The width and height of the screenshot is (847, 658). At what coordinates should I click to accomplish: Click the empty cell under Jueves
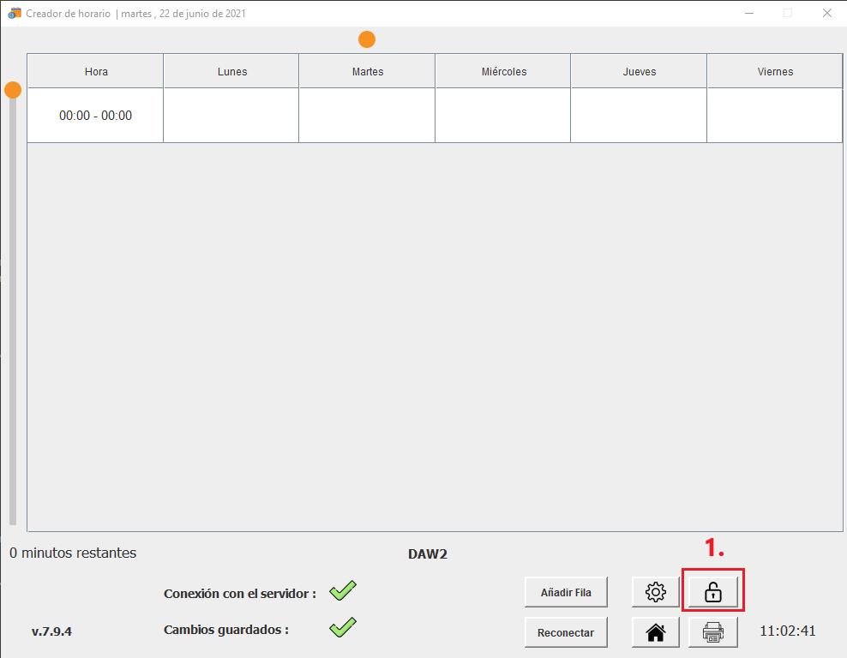click(x=639, y=116)
